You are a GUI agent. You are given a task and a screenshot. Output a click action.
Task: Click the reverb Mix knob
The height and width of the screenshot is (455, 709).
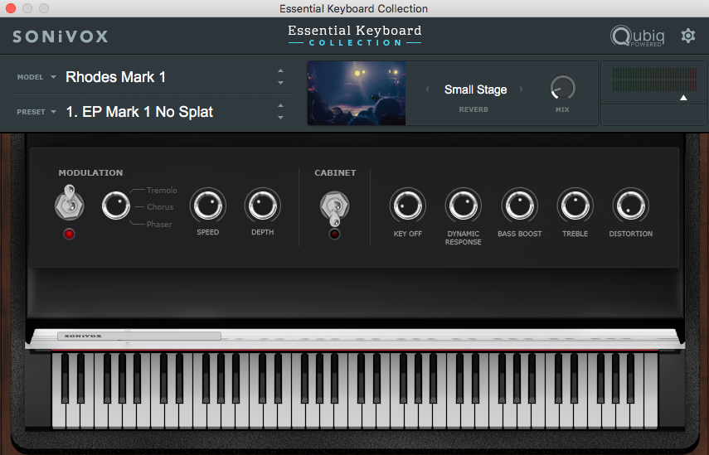(x=563, y=88)
